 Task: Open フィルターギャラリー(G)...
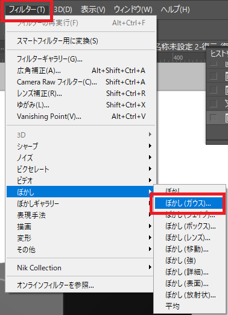(x=81, y=59)
